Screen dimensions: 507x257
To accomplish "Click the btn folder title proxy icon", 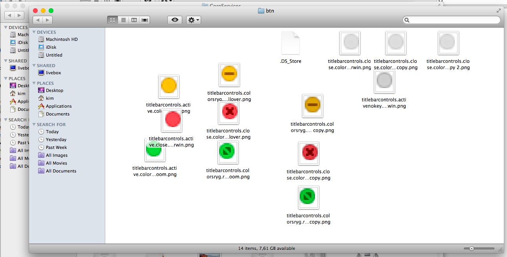I will [261, 11].
